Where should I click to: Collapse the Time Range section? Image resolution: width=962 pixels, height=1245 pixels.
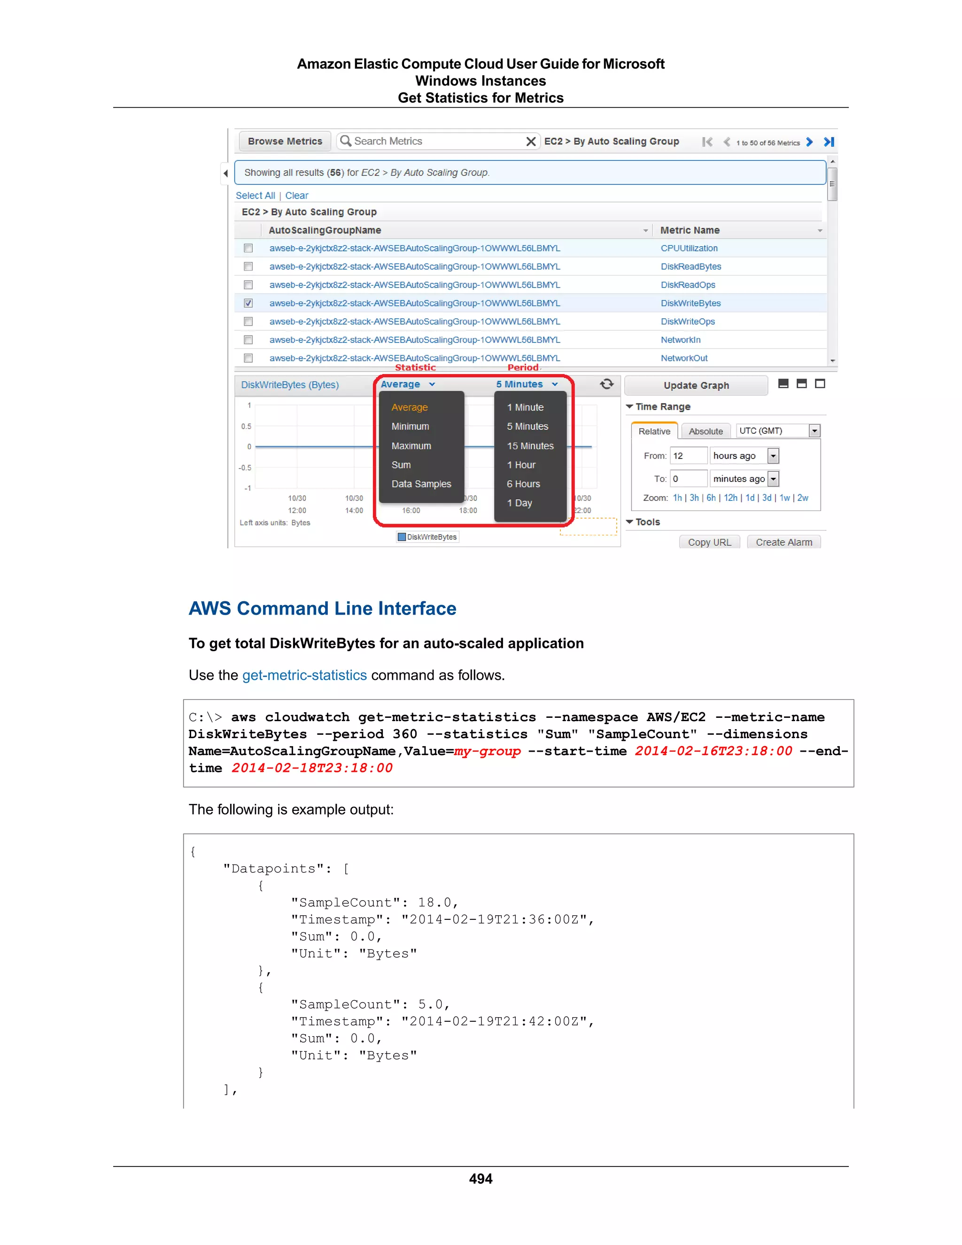(x=630, y=406)
